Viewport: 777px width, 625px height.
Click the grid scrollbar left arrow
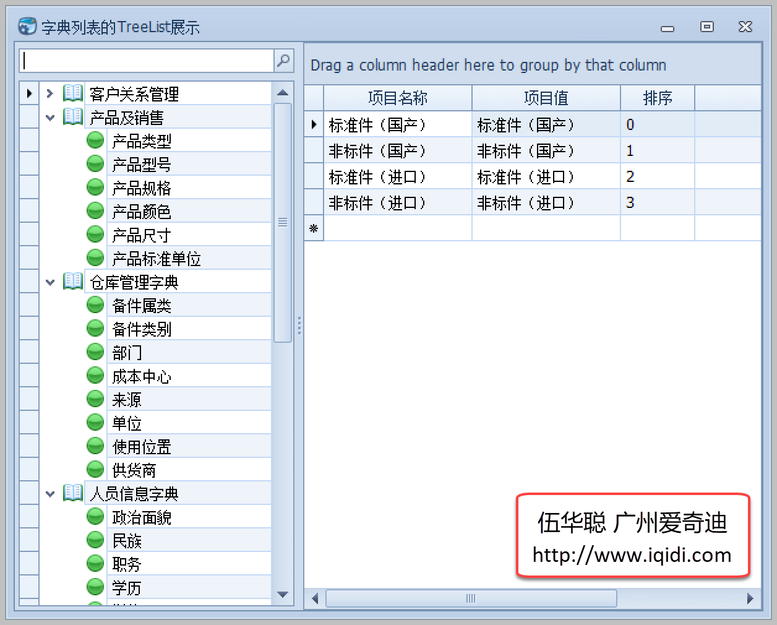(315, 598)
